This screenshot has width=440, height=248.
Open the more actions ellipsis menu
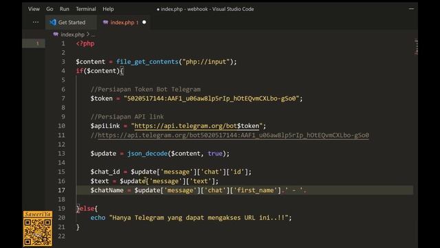[36, 22]
